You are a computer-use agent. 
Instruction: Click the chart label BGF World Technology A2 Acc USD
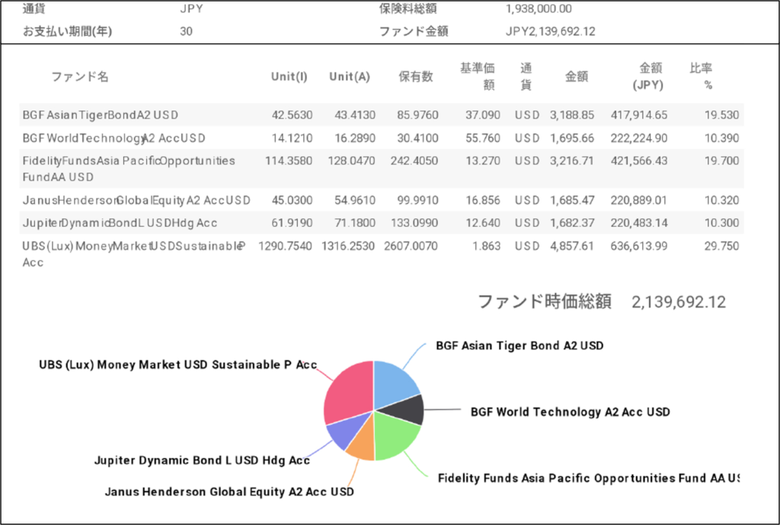pos(570,412)
